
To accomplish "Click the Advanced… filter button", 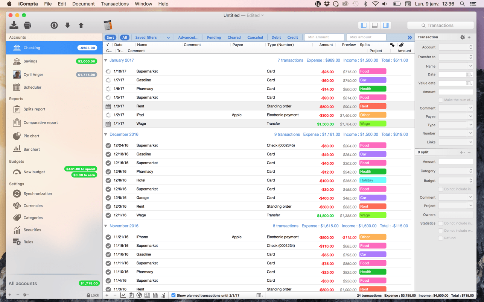I will point(189,37).
